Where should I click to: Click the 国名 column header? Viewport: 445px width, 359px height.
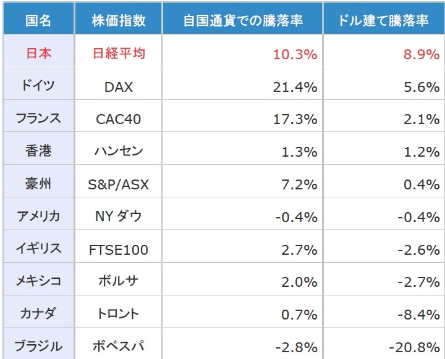coord(38,20)
